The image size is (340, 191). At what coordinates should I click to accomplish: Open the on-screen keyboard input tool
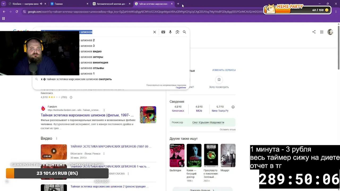163,32
